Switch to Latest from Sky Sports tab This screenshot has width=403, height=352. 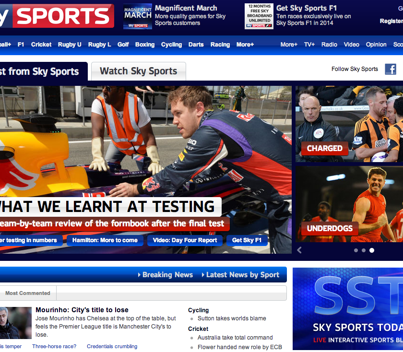coord(44,71)
